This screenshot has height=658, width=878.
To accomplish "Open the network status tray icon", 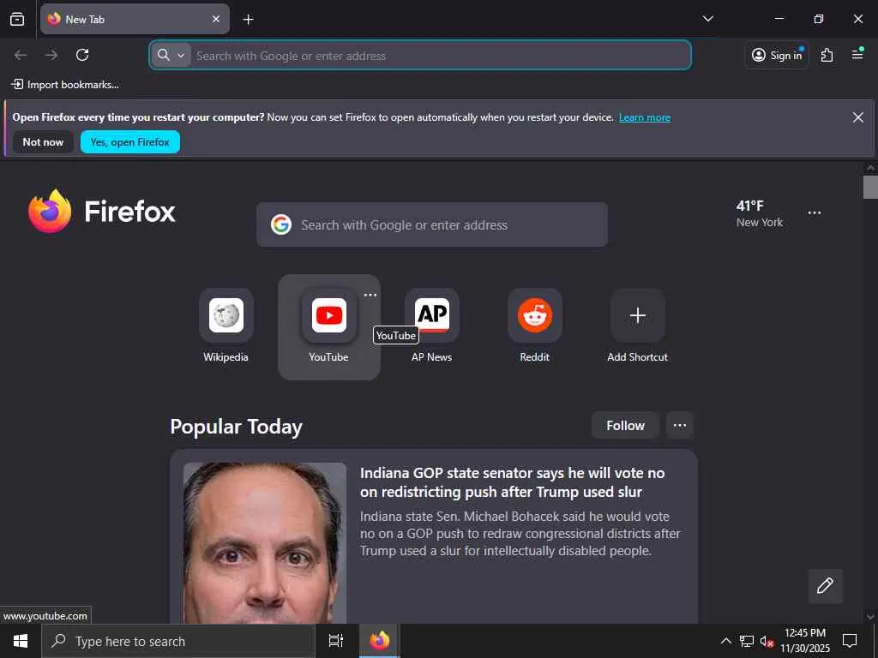I will 747,641.
